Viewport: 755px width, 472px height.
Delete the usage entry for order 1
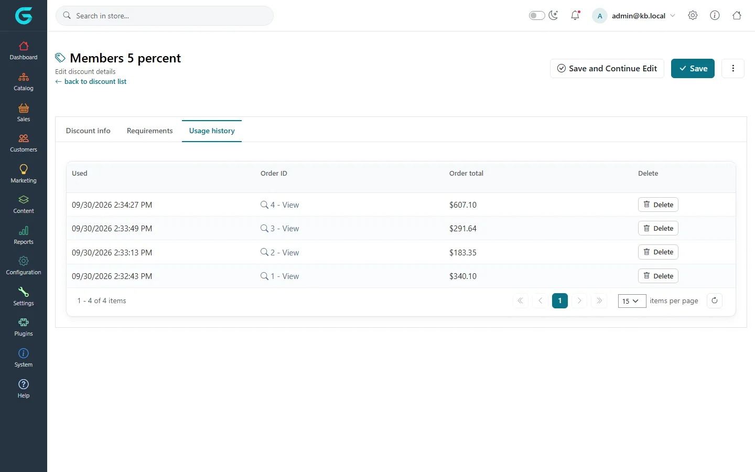tap(658, 276)
